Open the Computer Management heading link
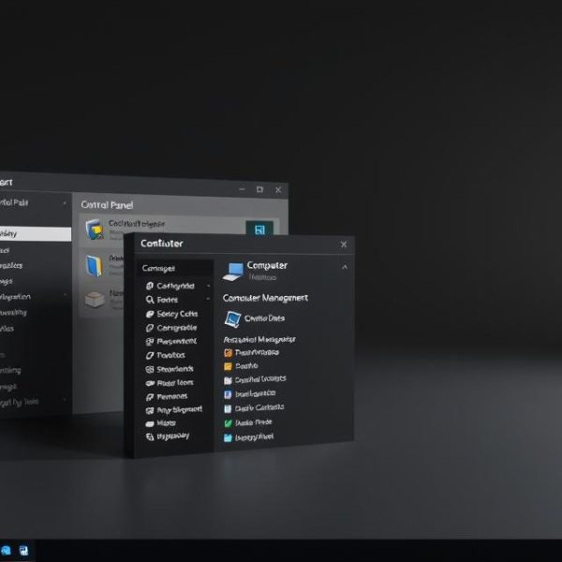Image resolution: width=562 pixels, height=562 pixels. click(265, 298)
